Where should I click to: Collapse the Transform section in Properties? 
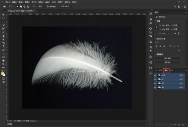(155, 21)
